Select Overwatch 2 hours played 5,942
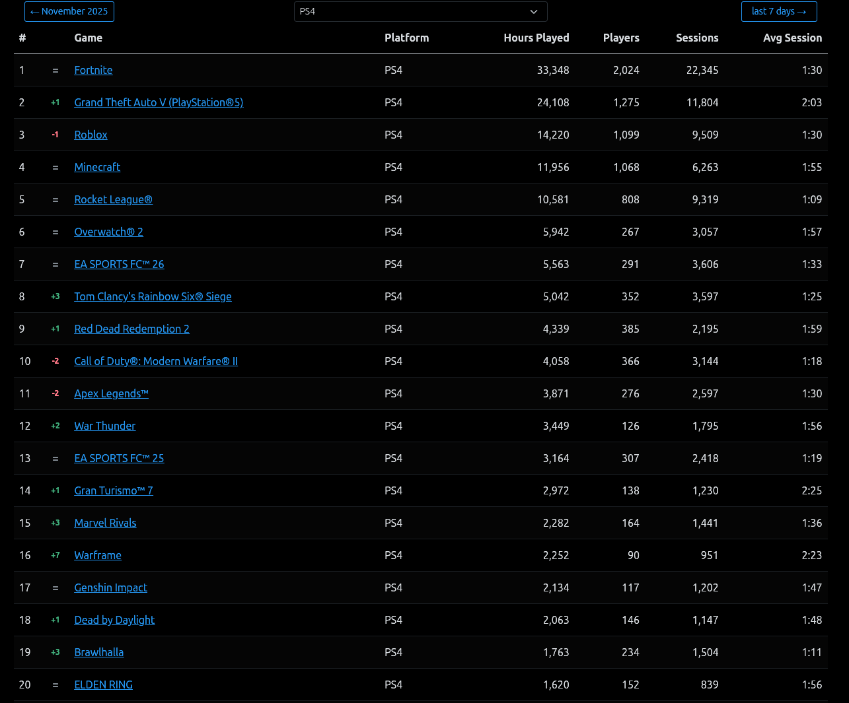The image size is (849, 703). pos(556,232)
